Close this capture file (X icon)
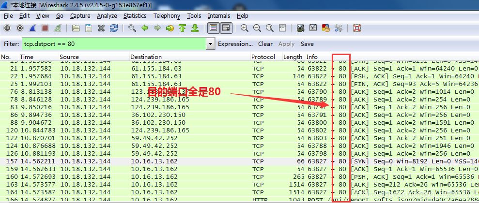The width and height of the screenshot is (479, 203). pyautogui.click(x=101, y=29)
